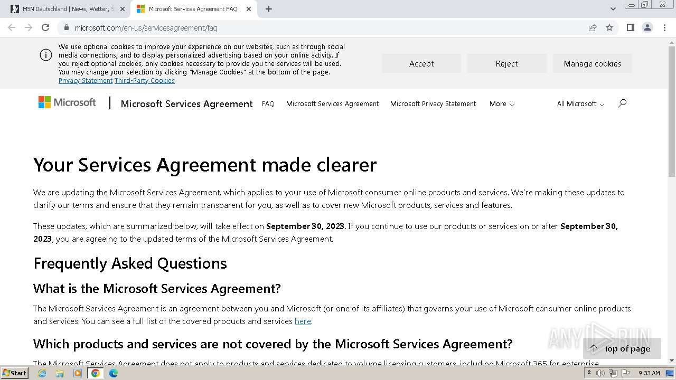Click the Show desktop button

pyautogui.click(x=670, y=373)
